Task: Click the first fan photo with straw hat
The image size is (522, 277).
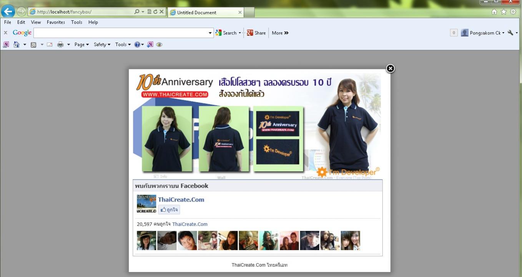Action: click(146, 241)
